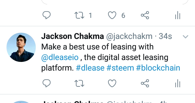The image size is (195, 103).
Task: View analytics for the dlease tweet
Action: 178,83
